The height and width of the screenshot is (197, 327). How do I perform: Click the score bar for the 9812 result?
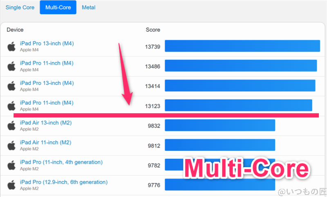[x=220, y=145]
